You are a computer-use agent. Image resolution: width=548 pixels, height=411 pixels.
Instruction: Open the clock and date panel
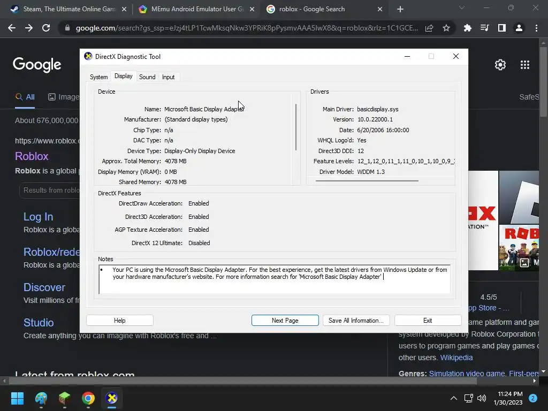tap(508, 398)
